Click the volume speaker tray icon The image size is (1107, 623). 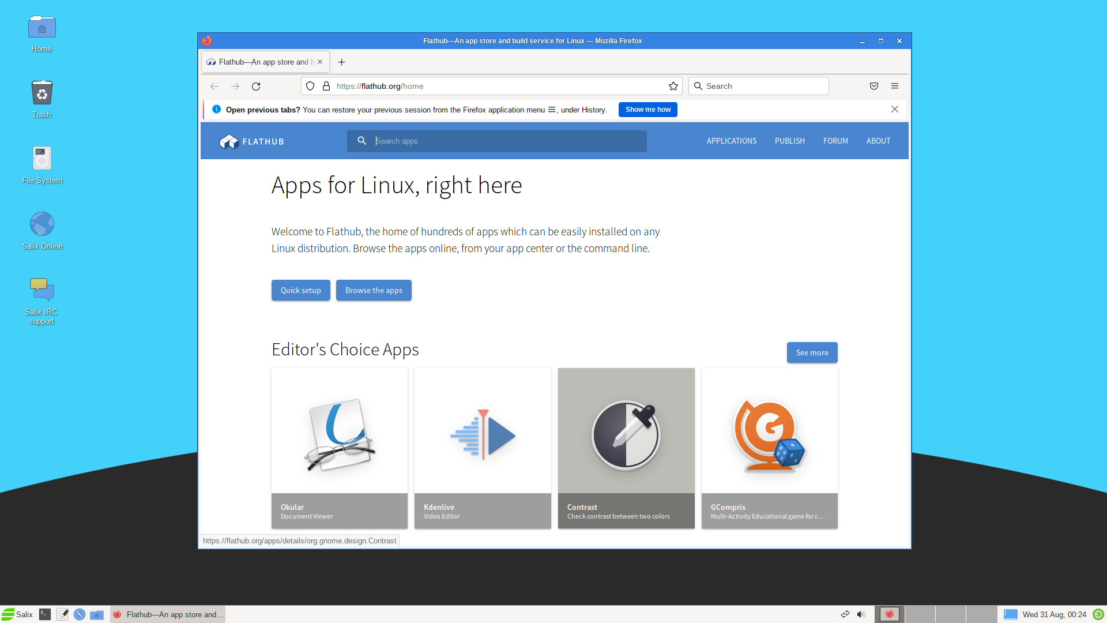[x=861, y=614]
